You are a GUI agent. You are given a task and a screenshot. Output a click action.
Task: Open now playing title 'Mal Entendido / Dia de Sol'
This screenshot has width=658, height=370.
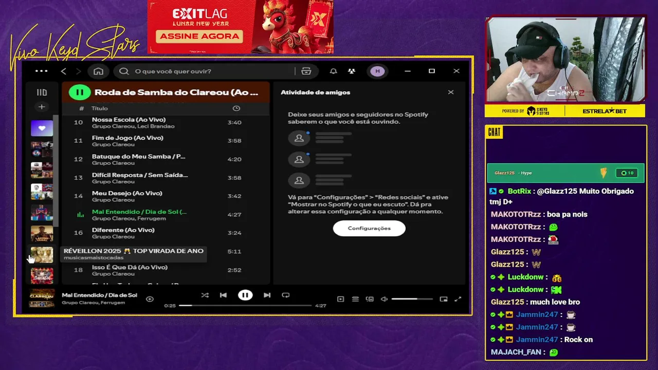coord(99,295)
